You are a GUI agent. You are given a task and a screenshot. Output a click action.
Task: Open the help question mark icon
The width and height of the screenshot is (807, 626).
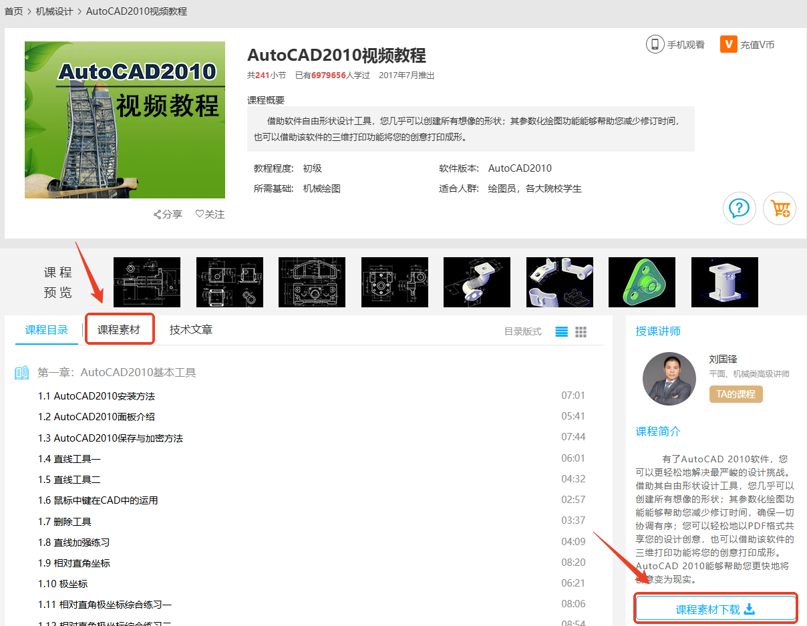(x=739, y=208)
